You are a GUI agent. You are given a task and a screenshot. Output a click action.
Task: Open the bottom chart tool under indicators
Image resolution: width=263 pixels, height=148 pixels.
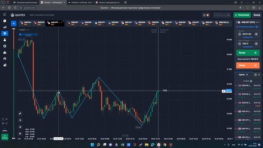pos(20,134)
